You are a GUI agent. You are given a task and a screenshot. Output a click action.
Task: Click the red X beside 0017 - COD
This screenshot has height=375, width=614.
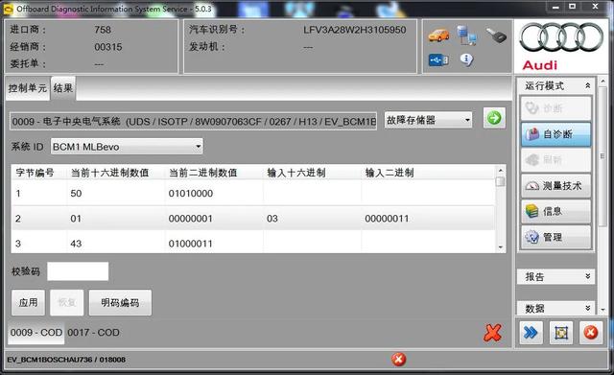(492, 333)
